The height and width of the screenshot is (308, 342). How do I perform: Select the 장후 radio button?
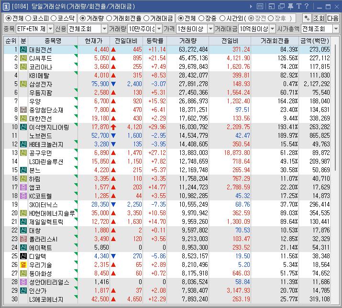[x=271, y=18]
